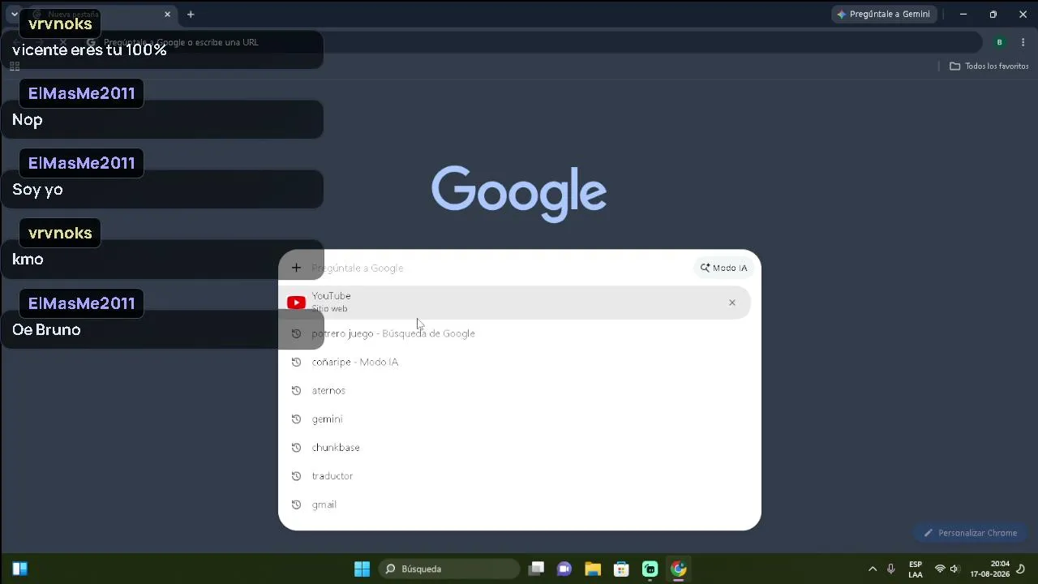The height and width of the screenshot is (584, 1038).
Task: Click history clock icon beside traductor
Action: [296, 476]
